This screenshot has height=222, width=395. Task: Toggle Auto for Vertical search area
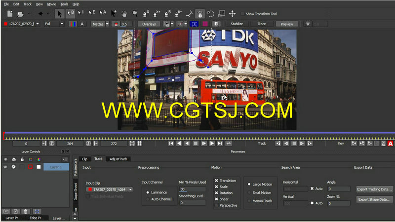(312, 203)
